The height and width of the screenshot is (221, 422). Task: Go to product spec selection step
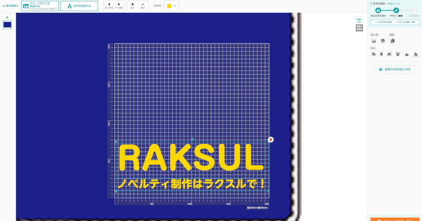(x=378, y=11)
